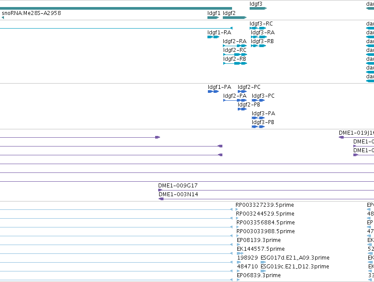Click the RP003244529.5prime label
The image size is (374, 282).
tap(265, 214)
